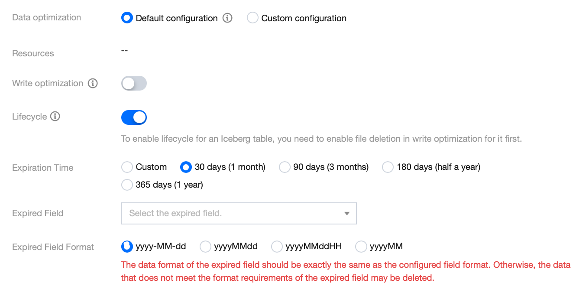Click the Resources value placeholder dashes
This screenshot has width=576, height=286.
pyautogui.click(x=124, y=51)
